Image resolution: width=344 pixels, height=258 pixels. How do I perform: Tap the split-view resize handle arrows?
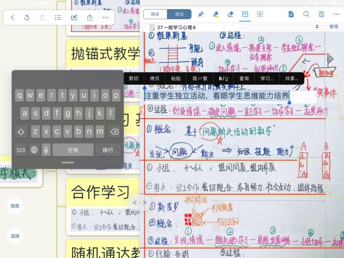[x=140, y=203]
